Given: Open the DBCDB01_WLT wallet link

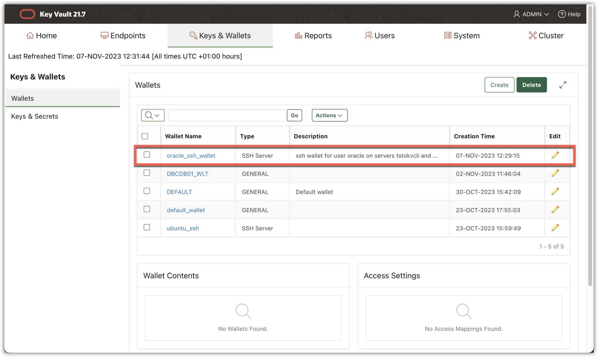Looking at the screenshot, I should coord(187,174).
